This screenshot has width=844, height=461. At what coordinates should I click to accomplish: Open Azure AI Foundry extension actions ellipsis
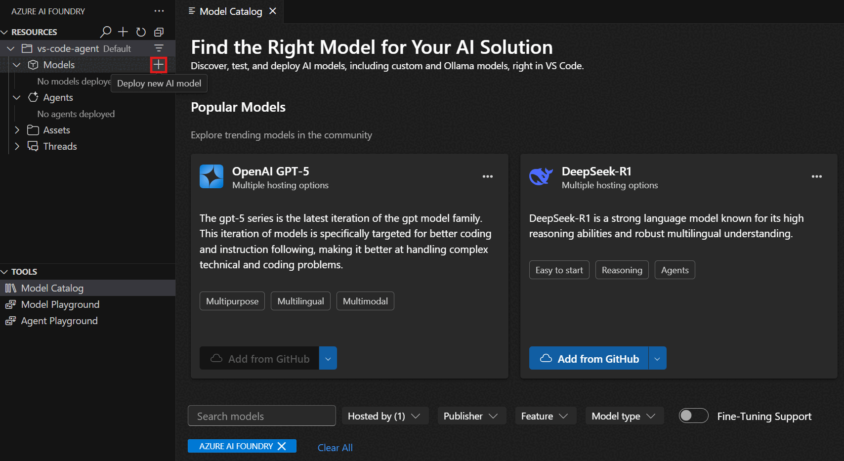(x=159, y=11)
